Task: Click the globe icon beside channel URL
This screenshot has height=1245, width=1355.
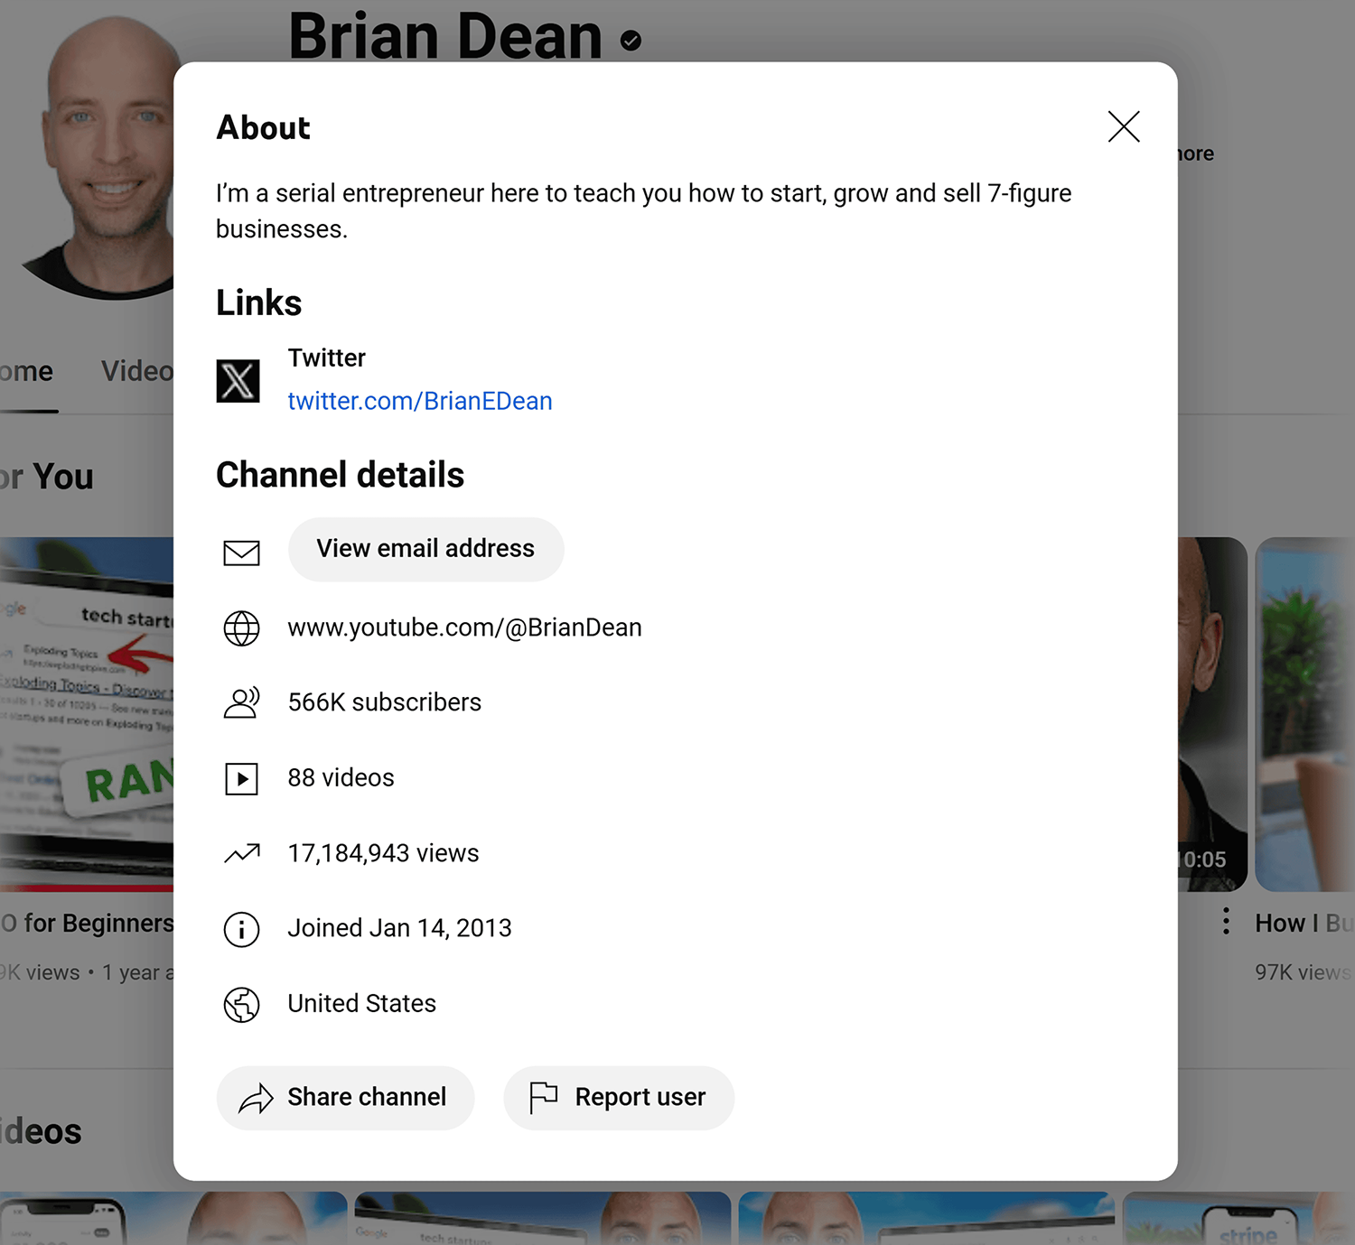Action: (x=241, y=628)
